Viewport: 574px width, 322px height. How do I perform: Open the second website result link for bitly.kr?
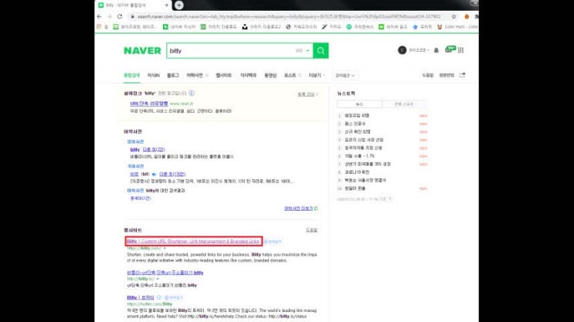(165, 273)
